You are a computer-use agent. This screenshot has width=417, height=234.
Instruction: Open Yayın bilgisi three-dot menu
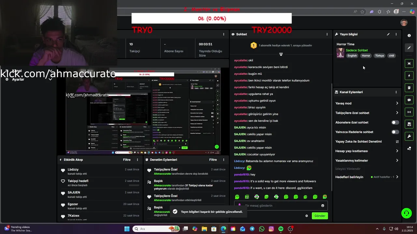click(396, 34)
